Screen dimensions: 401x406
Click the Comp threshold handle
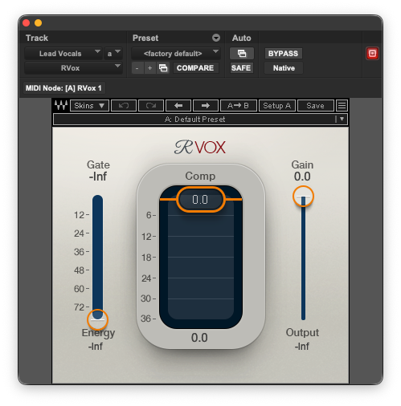[x=200, y=200]
